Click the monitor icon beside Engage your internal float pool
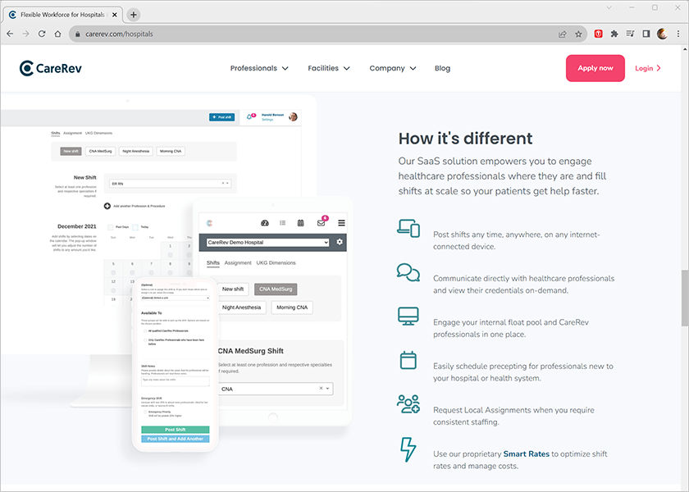Image resolution: width=689 pixels, height=492 pixels. click(x=408, y=317)
